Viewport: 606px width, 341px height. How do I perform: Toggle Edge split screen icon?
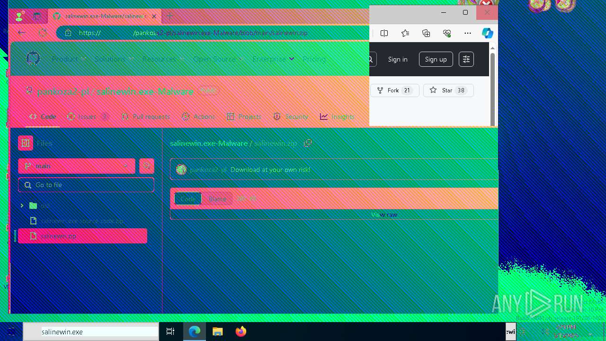pos(384,33)
